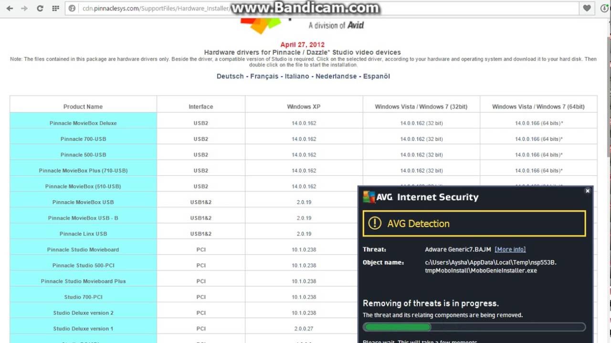The height and width of the screenshot is (343, 611).
Task: Click the Interface column header
Action: pyautogui.click(x=201, y=107)
